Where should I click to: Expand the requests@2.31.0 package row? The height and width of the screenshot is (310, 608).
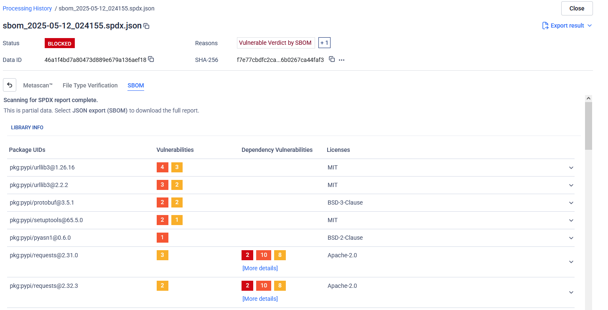point(571,262)
